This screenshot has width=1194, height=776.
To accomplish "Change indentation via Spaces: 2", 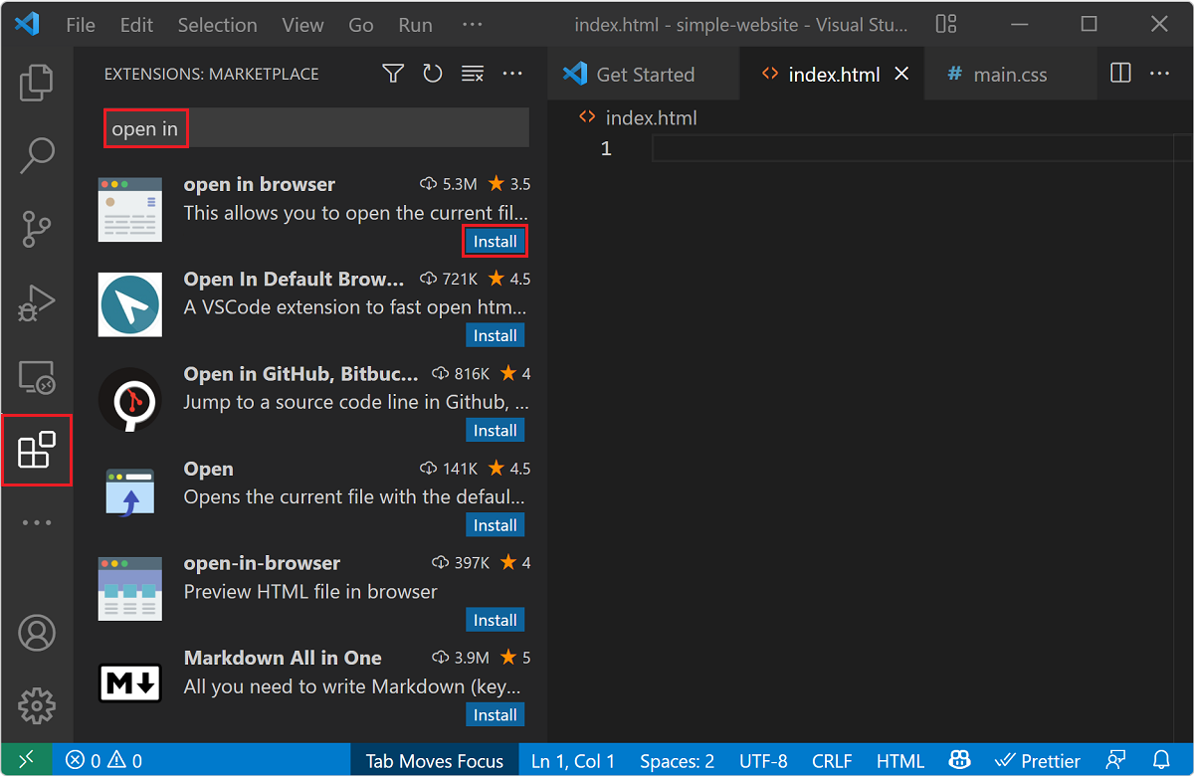I will [x=677, y=761].
